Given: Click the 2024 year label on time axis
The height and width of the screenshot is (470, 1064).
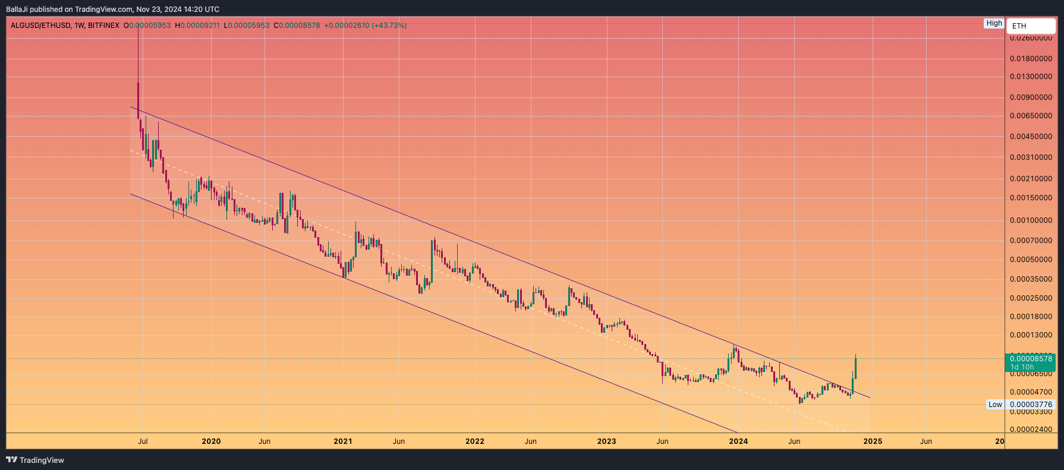Looking at the screenshot, I should 738,441.
